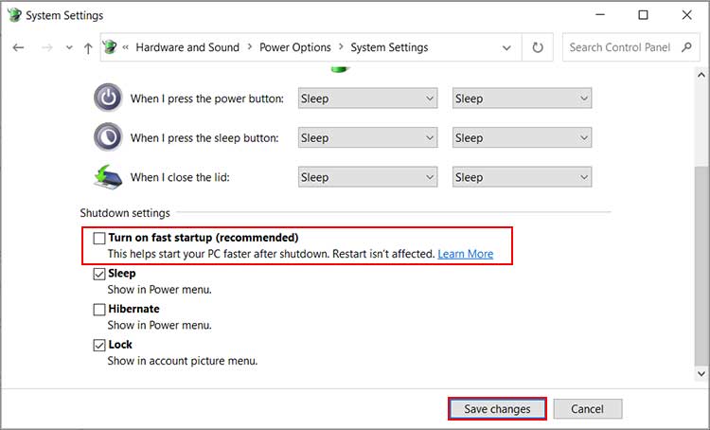
Task: Click the refresh button in address bar
Action: (x=538, y=47)
